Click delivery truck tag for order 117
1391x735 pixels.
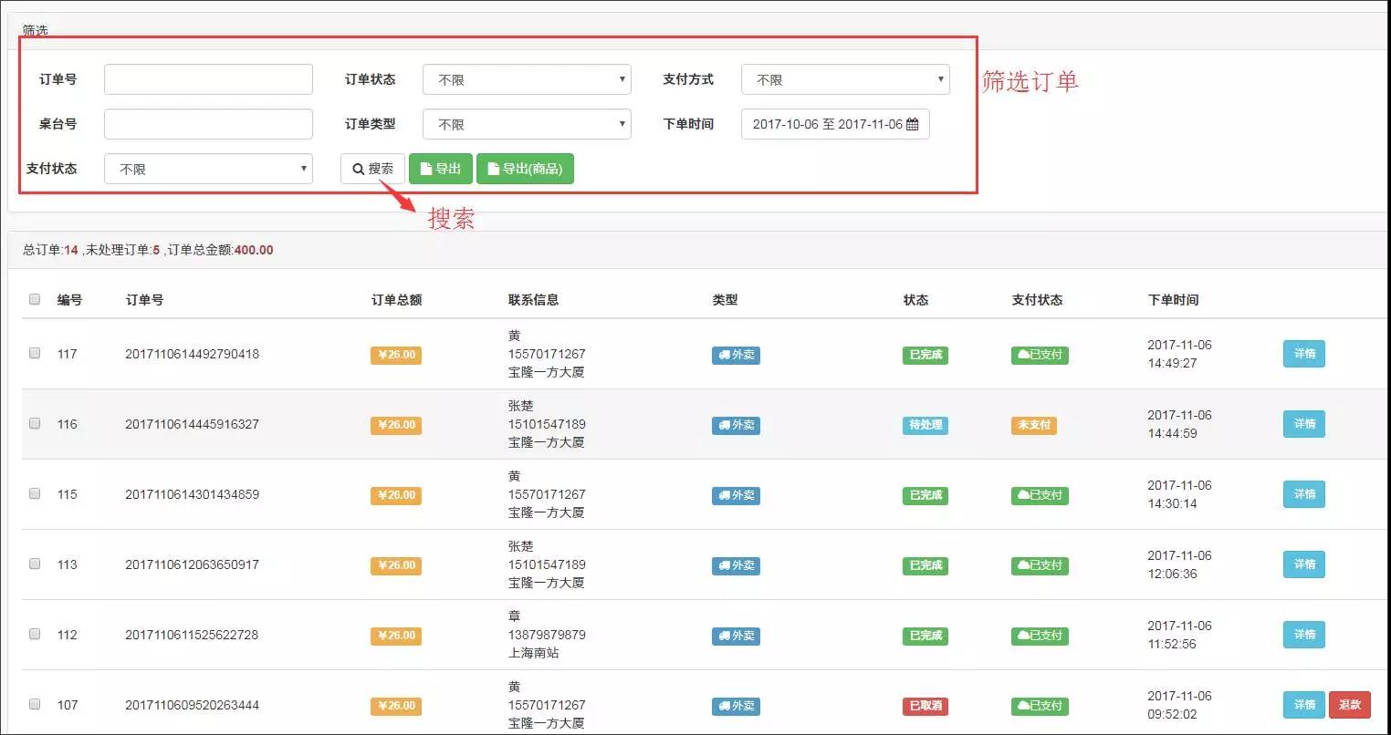pyautogui.click(x=736, y=355)
